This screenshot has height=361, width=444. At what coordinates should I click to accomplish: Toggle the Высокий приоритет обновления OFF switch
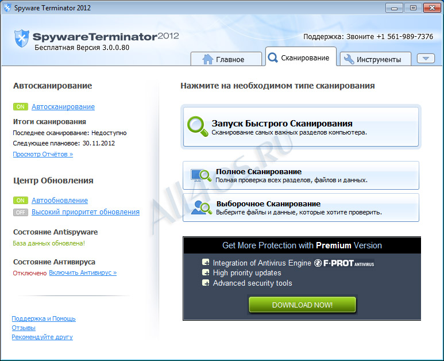(x=20, y=212)
